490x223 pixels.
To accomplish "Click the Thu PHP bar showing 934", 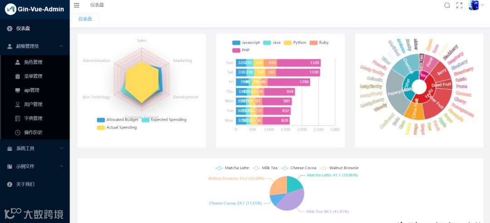I will [279, 91].
